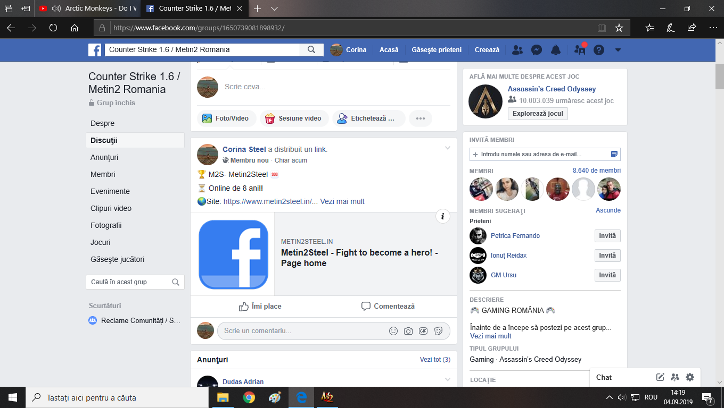Screen dimensions: 724x408
Task: Click the Share icon in browser toolbar
Action: coord(692,28)
